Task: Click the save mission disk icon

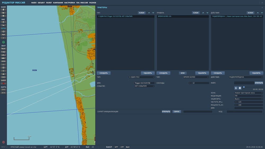Action: pos(3,16)
